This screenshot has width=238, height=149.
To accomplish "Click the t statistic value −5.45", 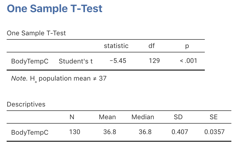I will [118, 61].
